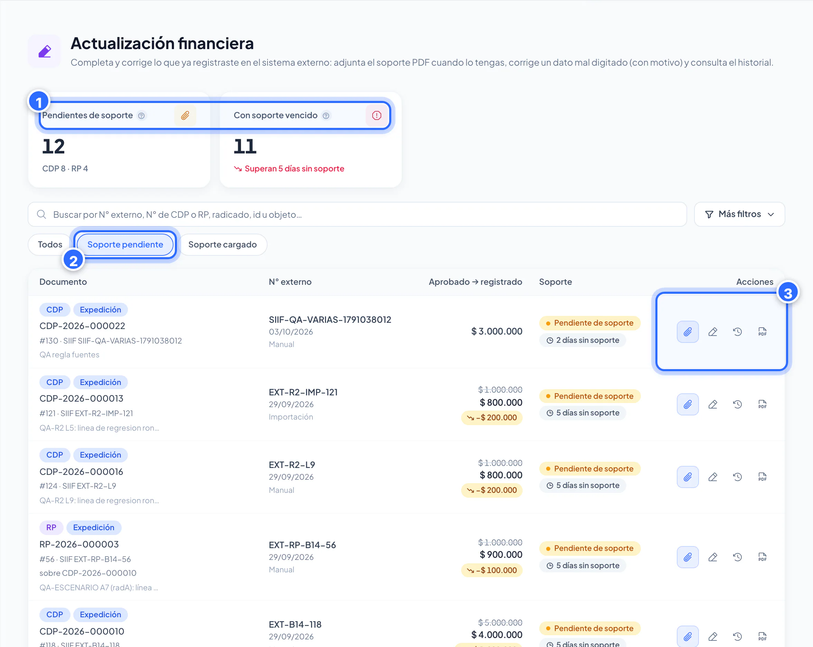Click the paperclip icon in Pendientes card

point(185,115)
